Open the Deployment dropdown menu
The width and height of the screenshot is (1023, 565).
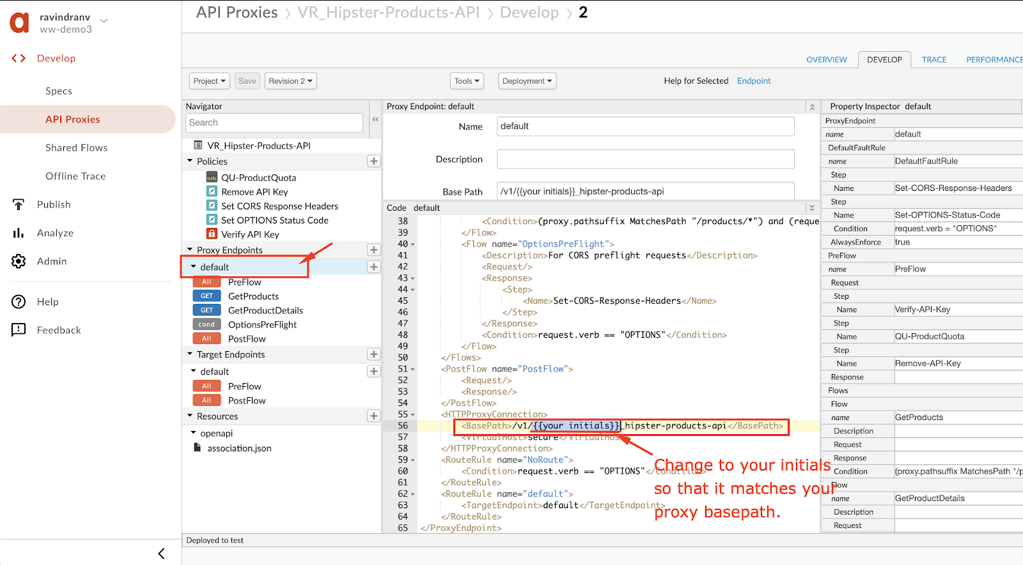(x=527, y=81)
